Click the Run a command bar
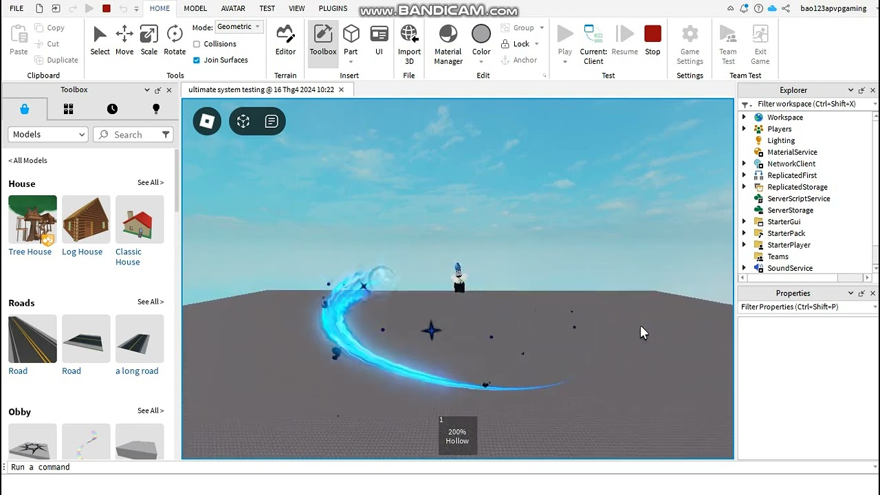Screen dimensions: 880x495 [x=440, y=467]
